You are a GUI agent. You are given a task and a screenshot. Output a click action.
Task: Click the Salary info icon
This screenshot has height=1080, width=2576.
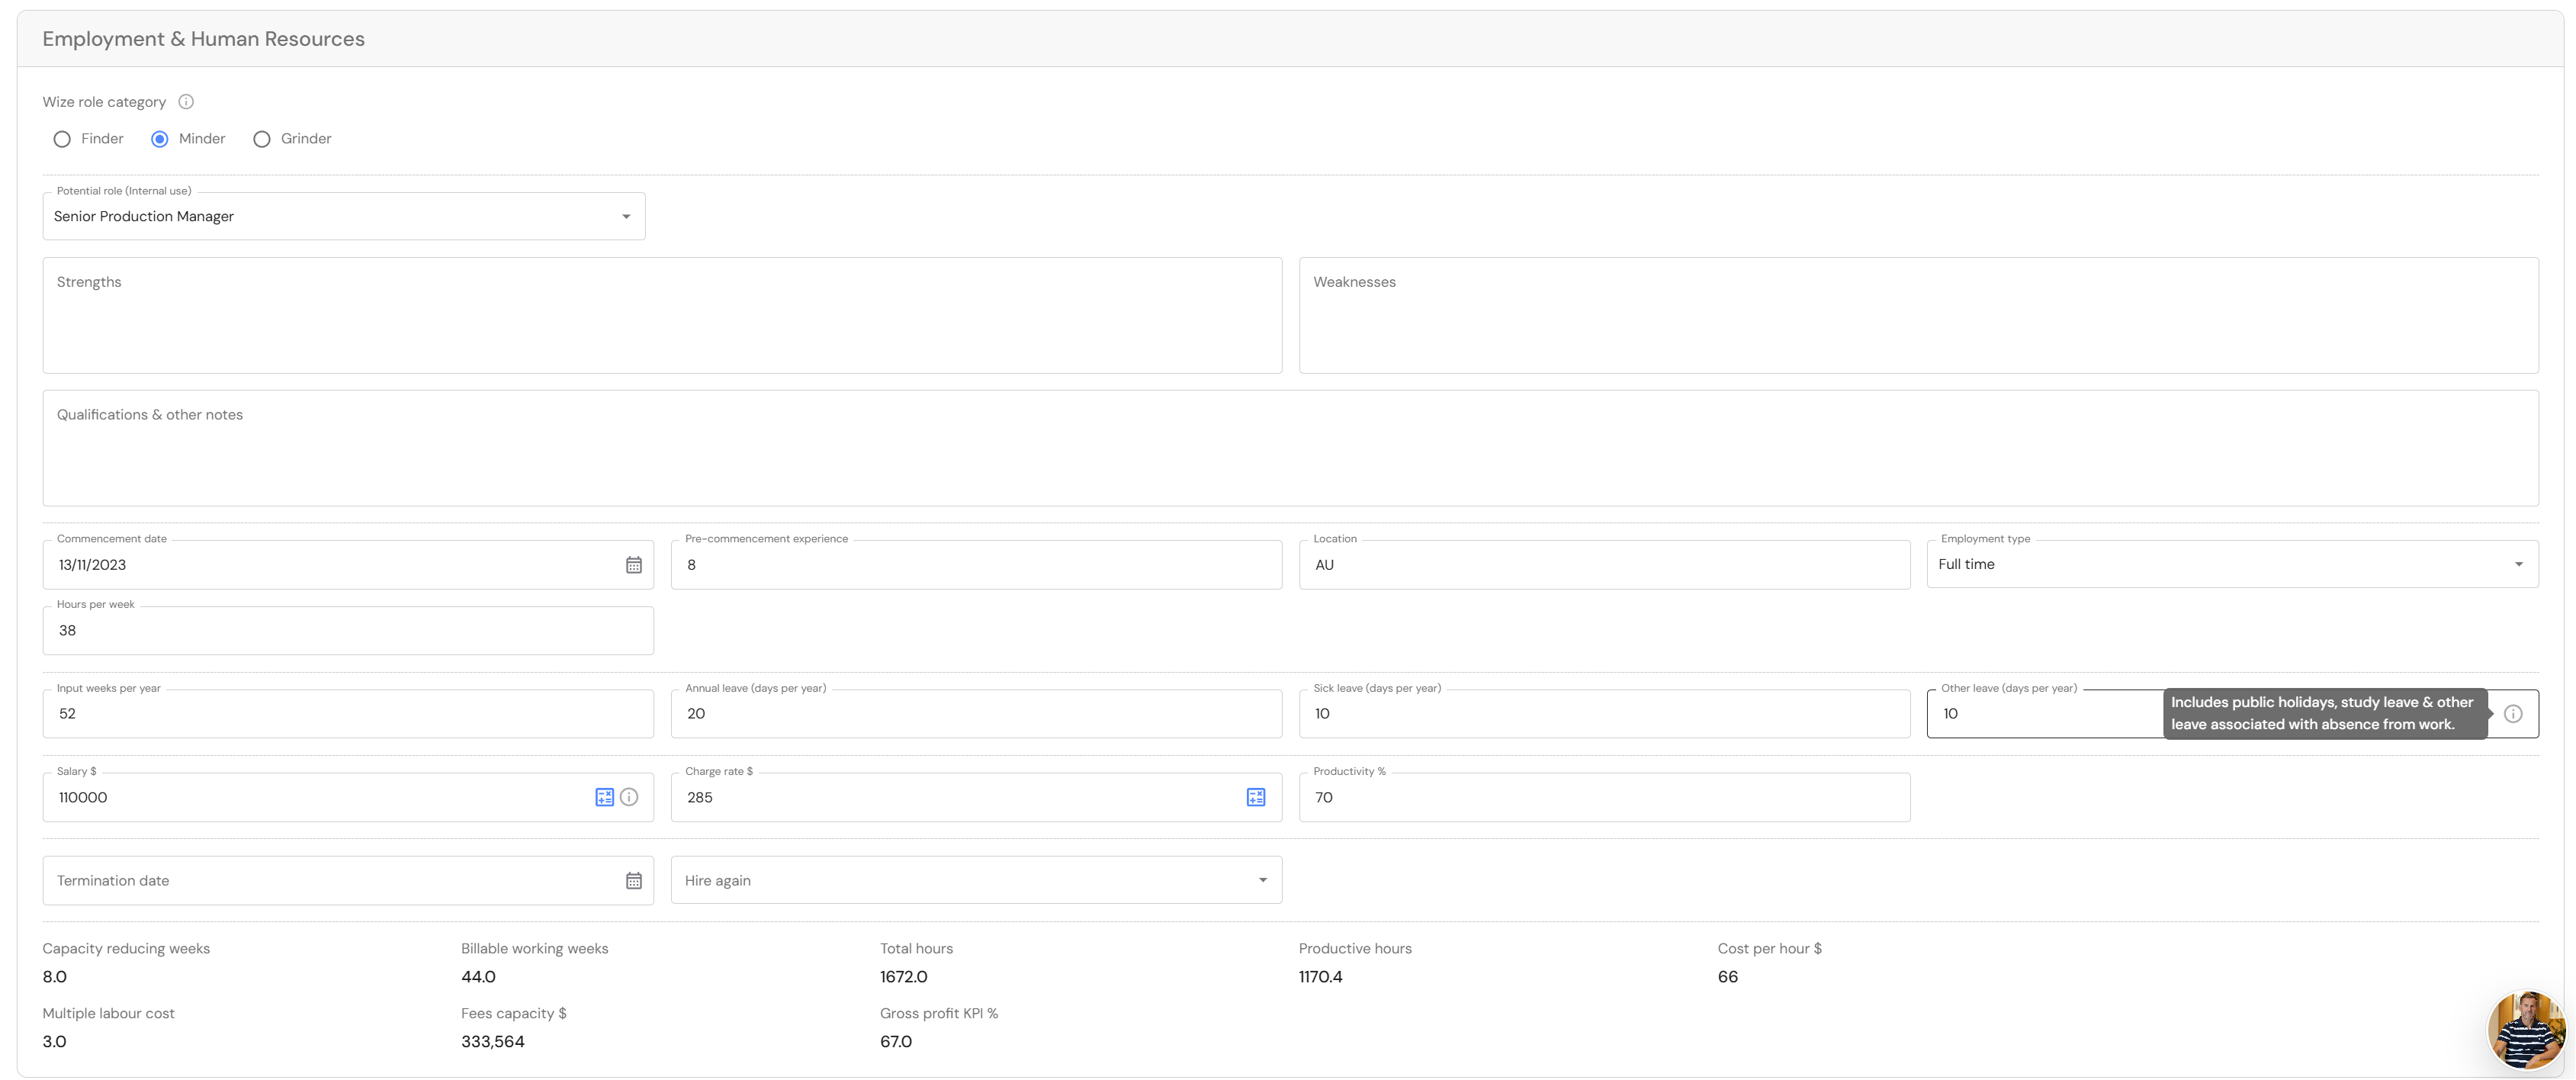point(629,797)
